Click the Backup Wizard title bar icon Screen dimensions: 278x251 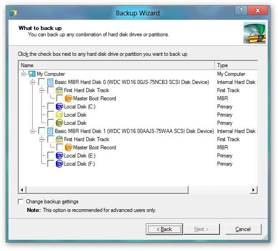tap(15, 13)
